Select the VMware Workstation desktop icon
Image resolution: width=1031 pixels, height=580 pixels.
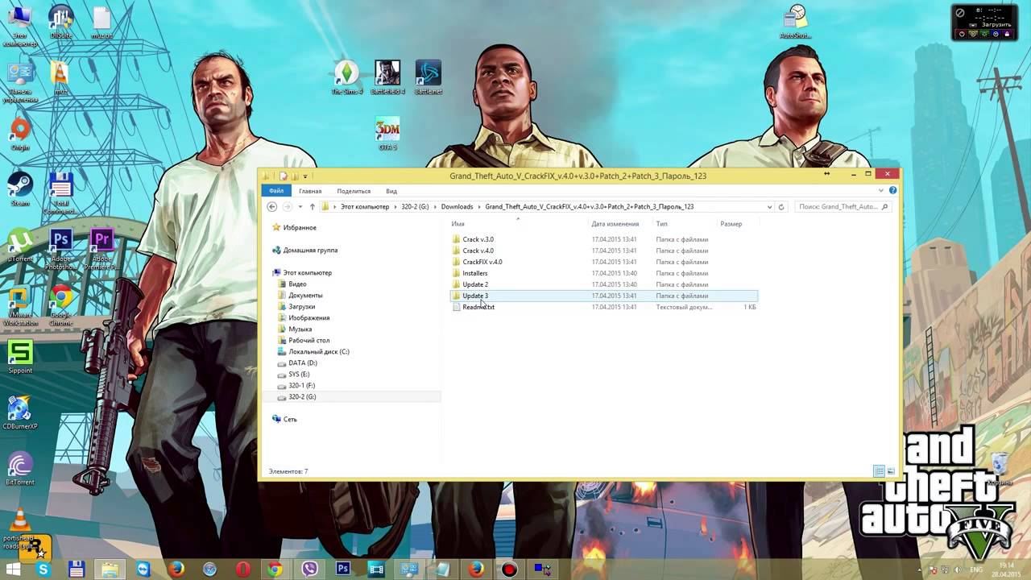tap(19, 306)
